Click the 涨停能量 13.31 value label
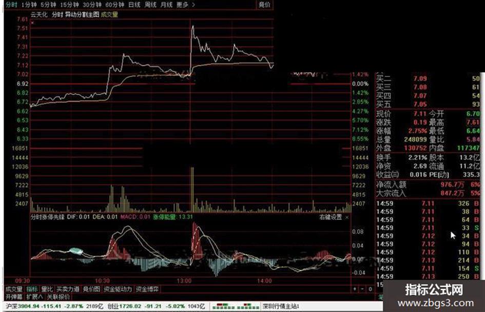This screenshot has width=485, height=312. click(173, 217)
